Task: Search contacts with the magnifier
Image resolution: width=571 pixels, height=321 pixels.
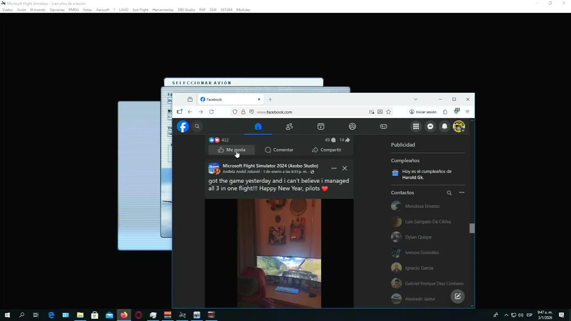Action: (x=449, y=193)
